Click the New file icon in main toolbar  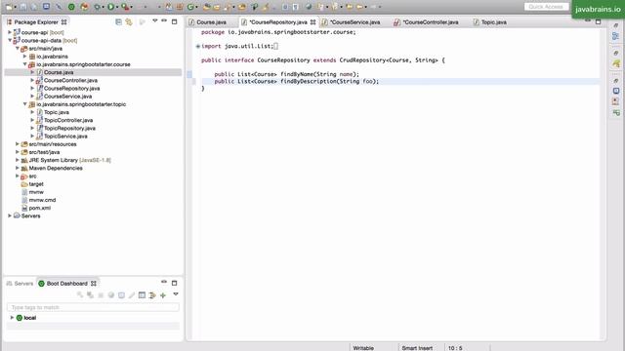(9, 7)
